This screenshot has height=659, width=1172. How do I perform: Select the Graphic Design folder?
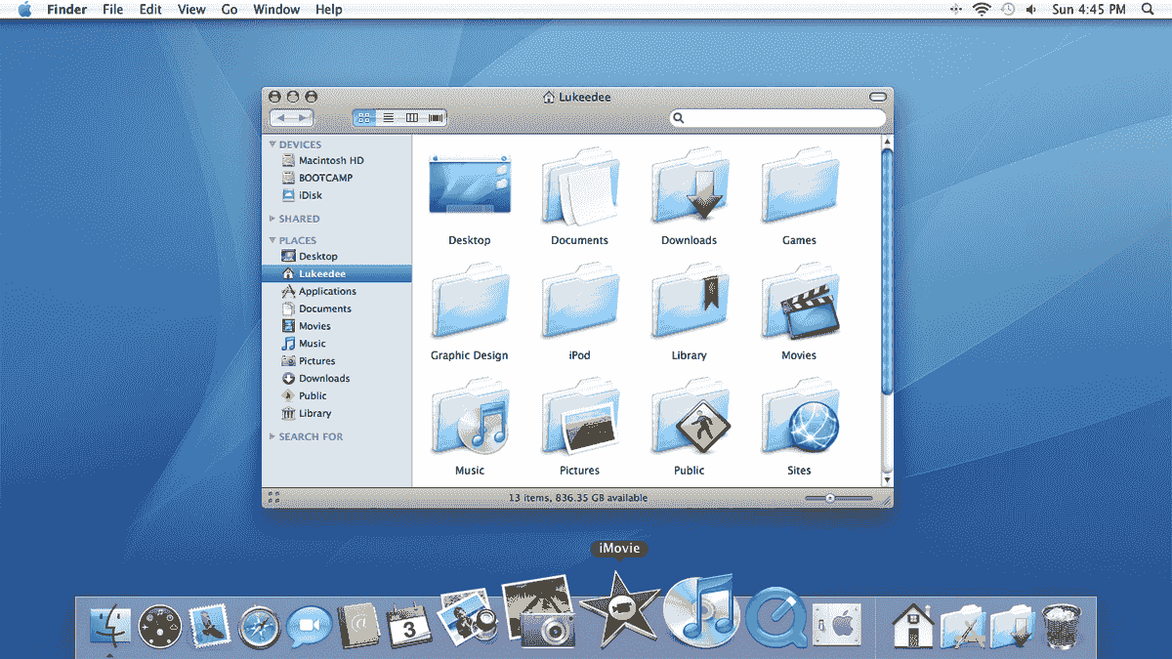click(x=470, y=302)
